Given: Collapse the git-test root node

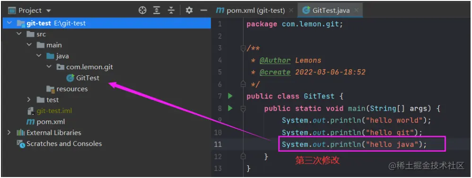Looking at the screenshot, I should (10, 23).
